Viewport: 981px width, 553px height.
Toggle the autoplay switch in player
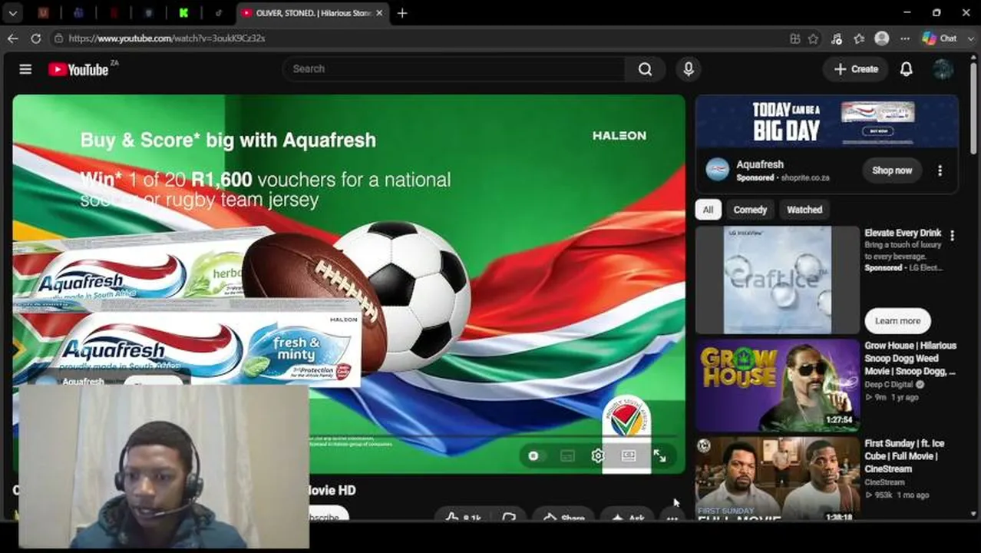point(535,456)
